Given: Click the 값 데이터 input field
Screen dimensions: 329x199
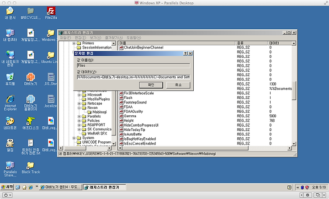Looking at the screenshot, I should click(x=133, y=77).
